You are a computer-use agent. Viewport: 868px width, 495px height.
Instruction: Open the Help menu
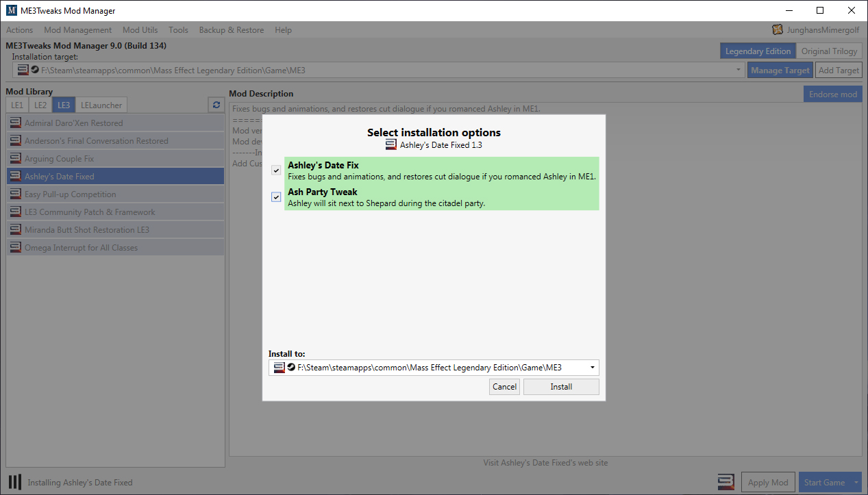click(283, 30)
